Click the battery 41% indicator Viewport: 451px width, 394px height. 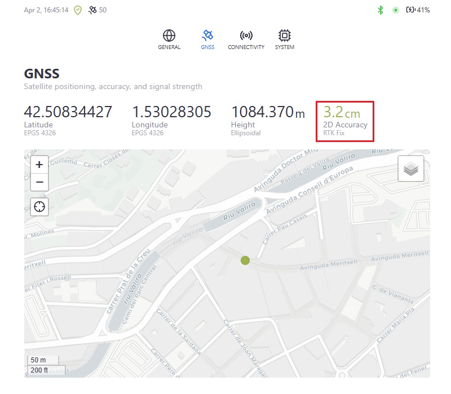(418, 10)
